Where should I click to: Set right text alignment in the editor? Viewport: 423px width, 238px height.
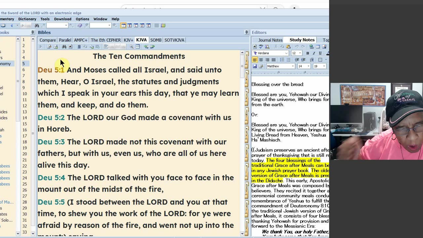267,59
